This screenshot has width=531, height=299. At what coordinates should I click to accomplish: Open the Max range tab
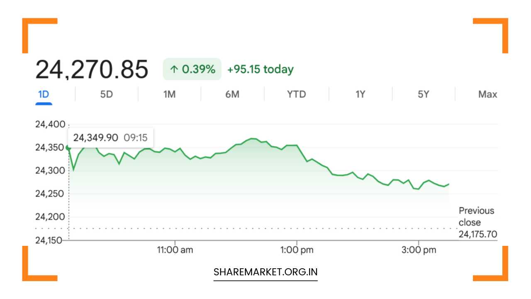487,95
